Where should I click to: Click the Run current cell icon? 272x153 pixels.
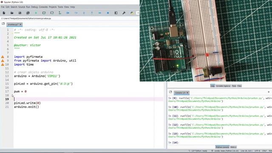click(44, 13)
